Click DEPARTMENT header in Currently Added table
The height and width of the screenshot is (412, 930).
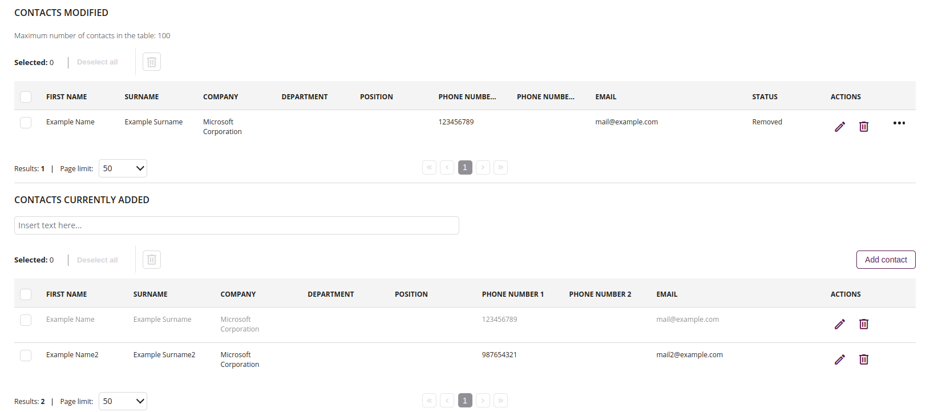[331, 294]
